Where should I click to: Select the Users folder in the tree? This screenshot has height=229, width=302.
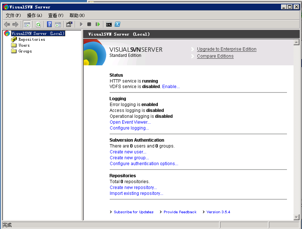click(x=24, y=46)
